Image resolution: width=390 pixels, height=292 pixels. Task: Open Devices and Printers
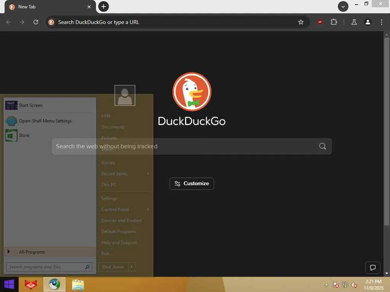click(121, 221)
